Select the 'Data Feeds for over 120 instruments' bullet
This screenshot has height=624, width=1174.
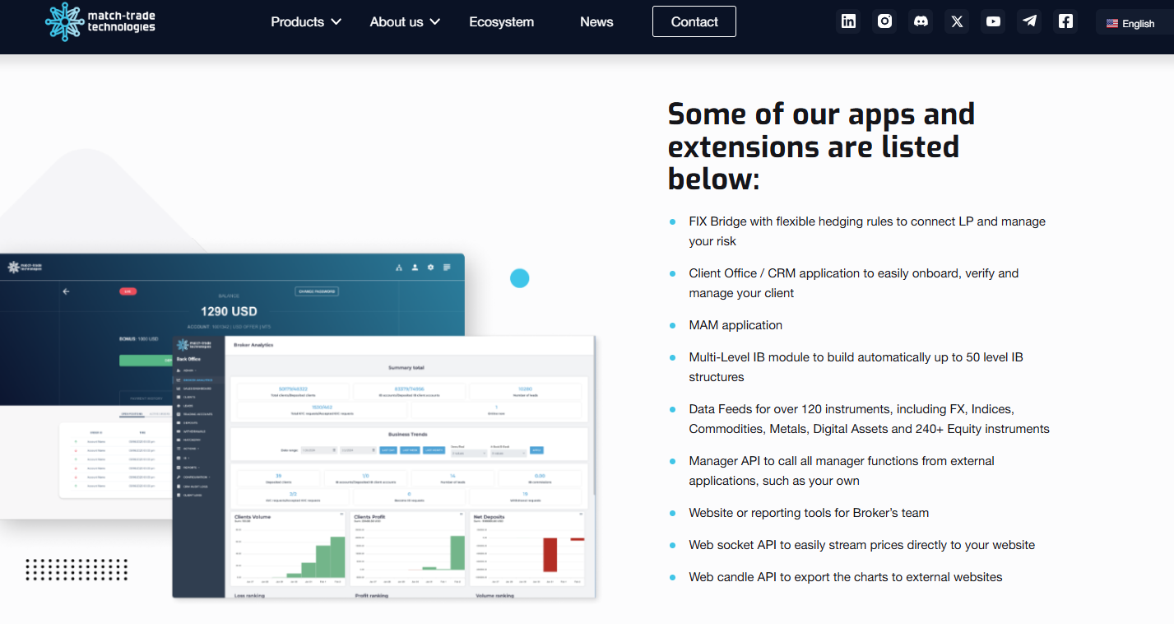pos(870,419)
